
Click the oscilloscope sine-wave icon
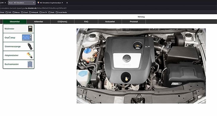27,38
